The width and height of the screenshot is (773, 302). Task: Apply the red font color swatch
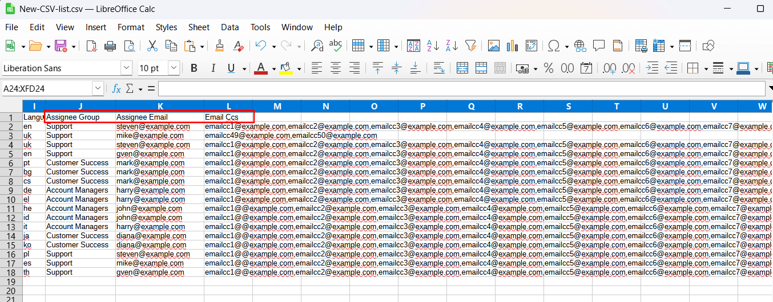tap(261, 68)
